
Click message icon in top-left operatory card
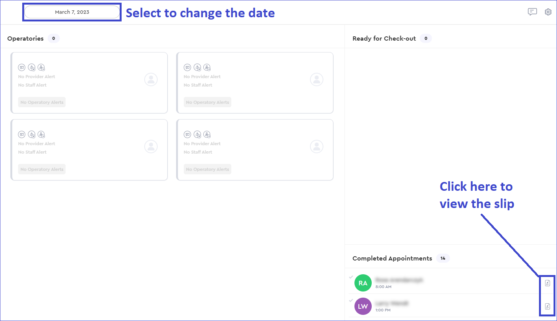coord(22,67)
